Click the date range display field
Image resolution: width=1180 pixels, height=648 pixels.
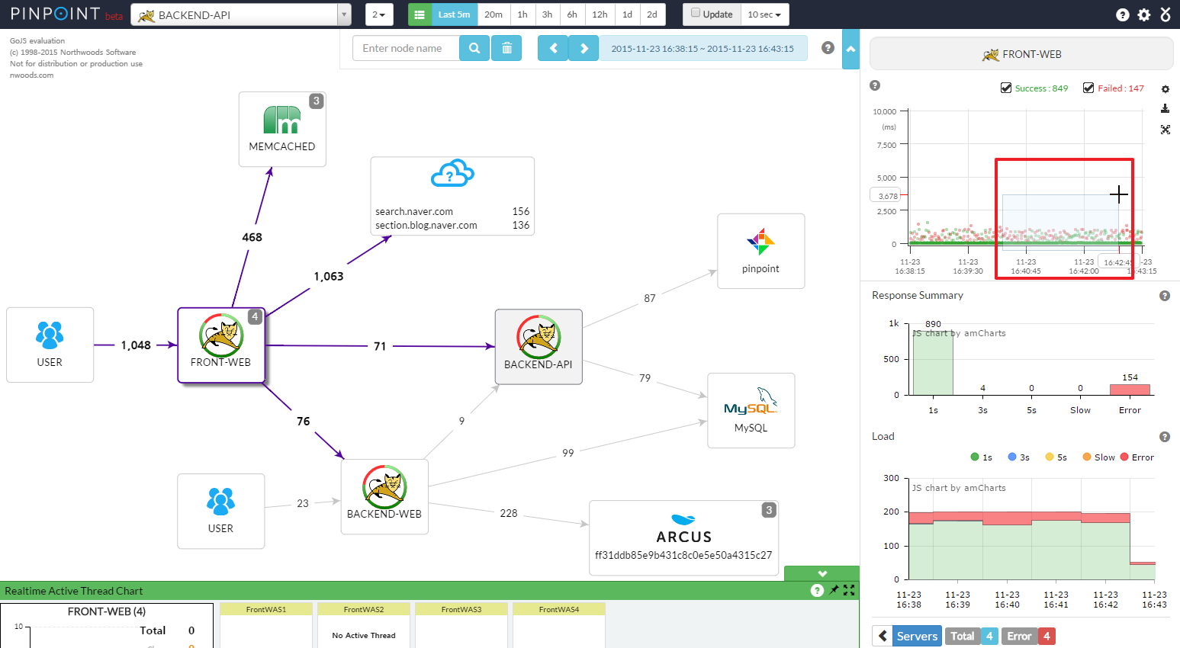tap(703, 48)
